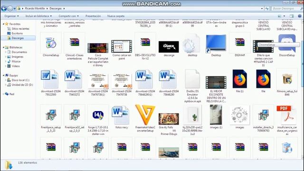This screenshot has width=304, height=171.
Task: Select the fotos nacy Word document
Action: point(120,115)
